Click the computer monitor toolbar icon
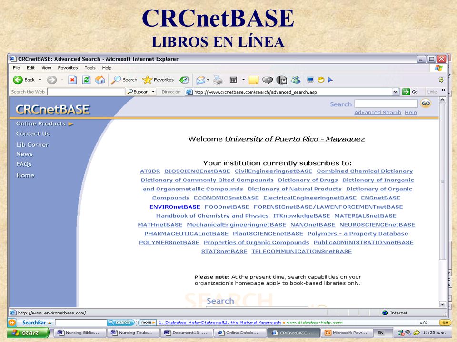 click(x=310, y=80)
